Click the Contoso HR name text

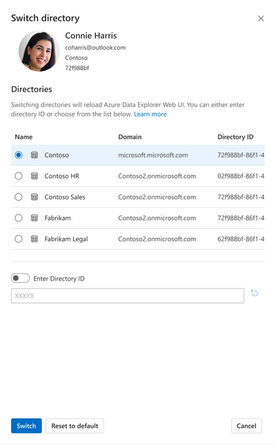coord(62,176)
